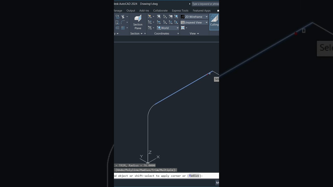Screen dimensions: 333x187
Task: Open the Manage ribbon tab
Action: point(118,11)
